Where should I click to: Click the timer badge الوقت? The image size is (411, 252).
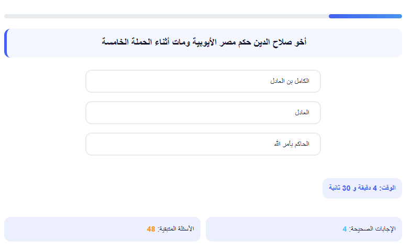[x=362, y=188]
